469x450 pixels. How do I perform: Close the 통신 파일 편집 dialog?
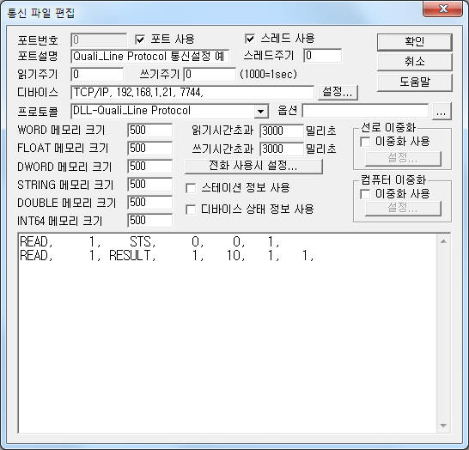(443, 9)
